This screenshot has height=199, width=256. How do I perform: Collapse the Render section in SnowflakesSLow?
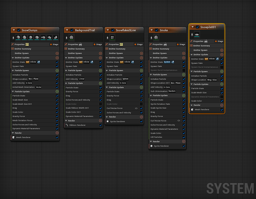click(x=106, y=117)
